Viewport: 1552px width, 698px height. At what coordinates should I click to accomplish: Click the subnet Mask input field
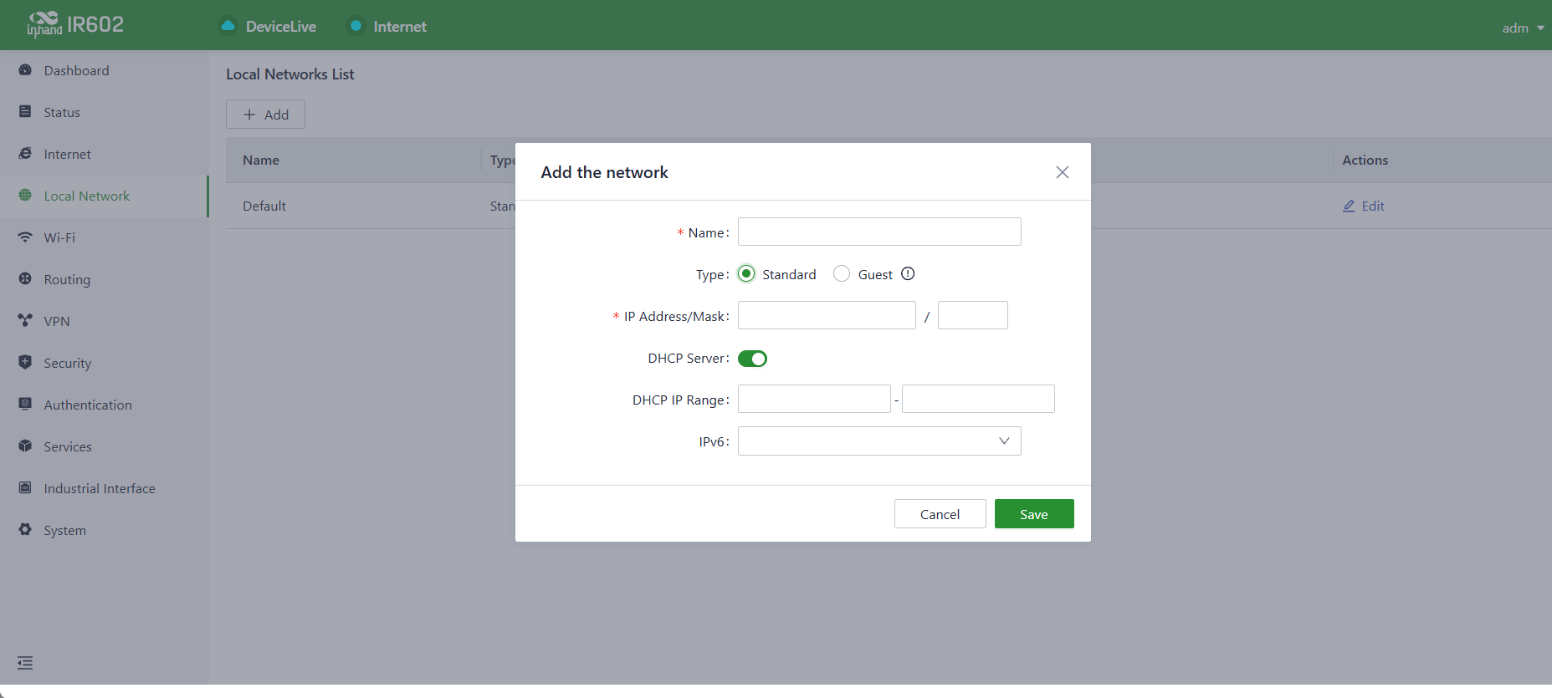point(973,315)
